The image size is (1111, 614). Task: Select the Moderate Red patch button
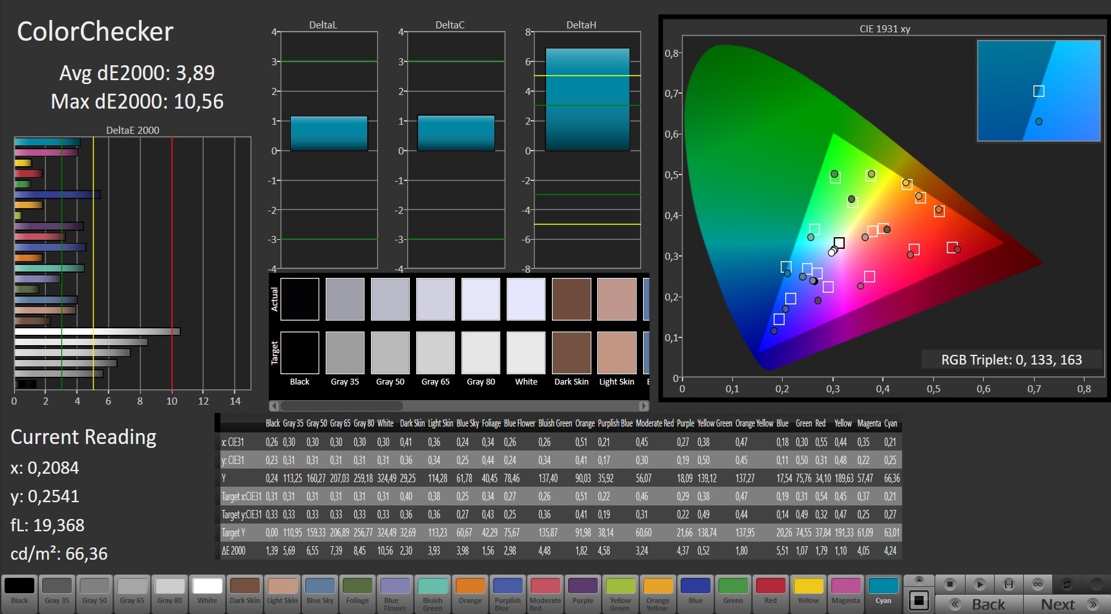coord(545,593)
